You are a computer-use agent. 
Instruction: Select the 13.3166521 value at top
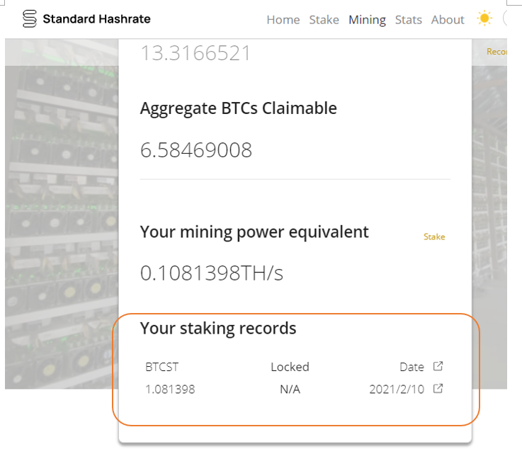click(195, 53)
